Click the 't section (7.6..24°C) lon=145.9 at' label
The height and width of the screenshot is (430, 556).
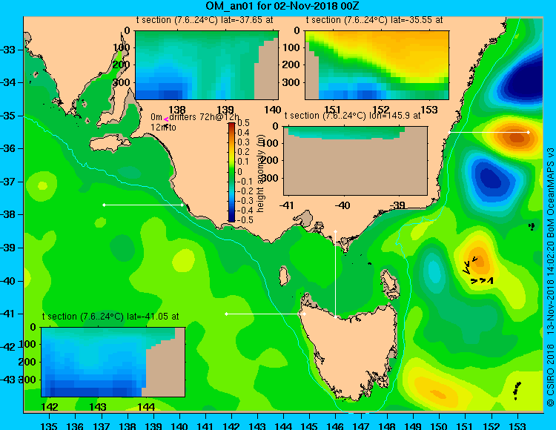click(x=352, y=116)
